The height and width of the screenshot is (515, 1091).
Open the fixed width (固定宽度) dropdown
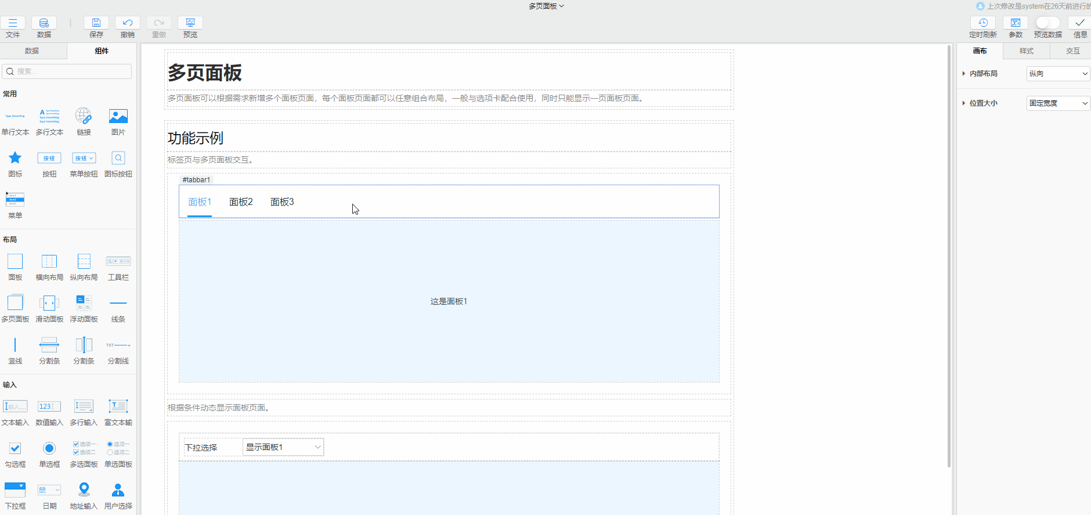pyautogui.click(x=1058, y=103)
